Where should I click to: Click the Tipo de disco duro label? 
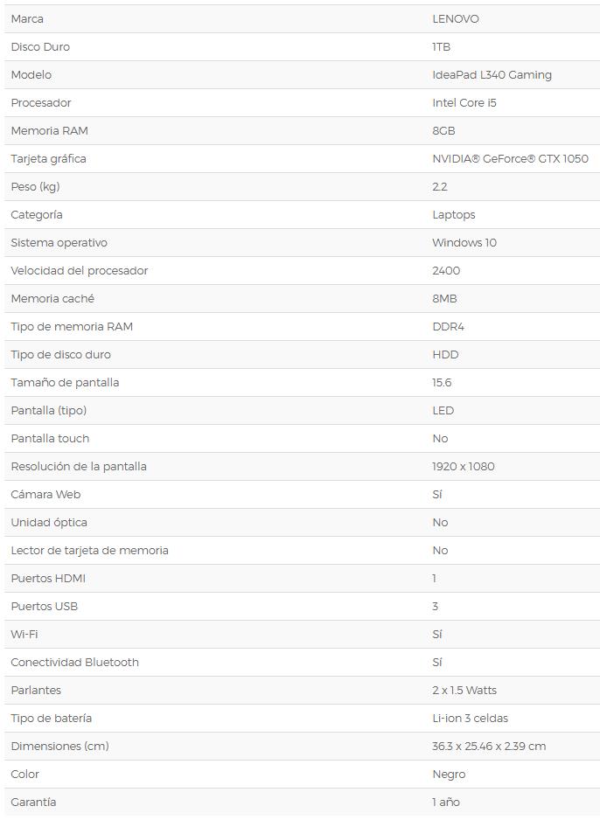[60, 354]
